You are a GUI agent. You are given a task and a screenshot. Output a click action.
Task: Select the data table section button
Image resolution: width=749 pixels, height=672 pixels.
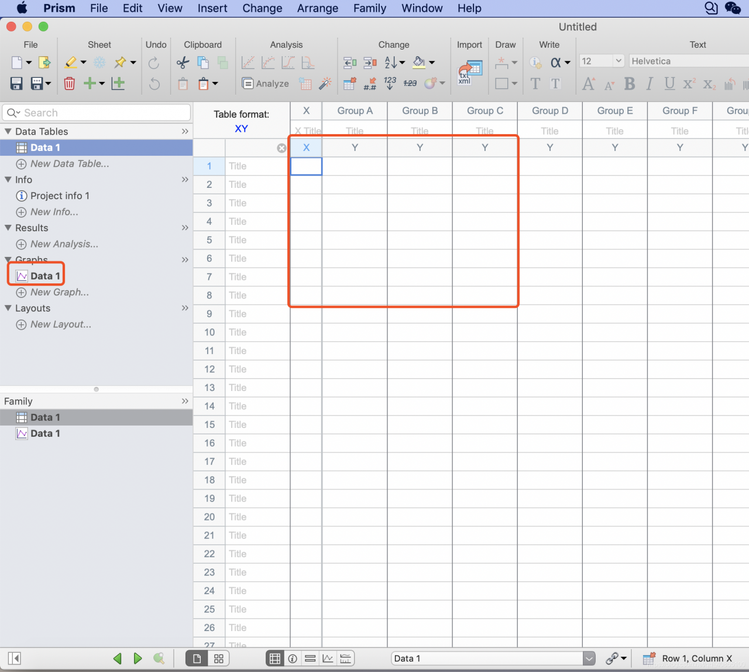coord(274,659)
